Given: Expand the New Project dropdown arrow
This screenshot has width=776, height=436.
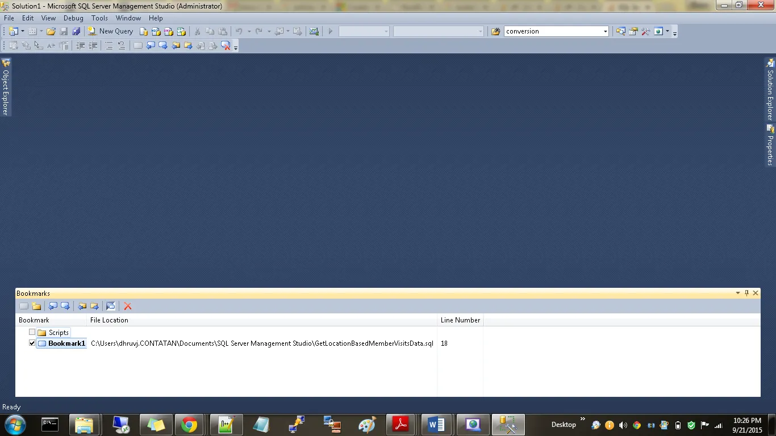Looking at the screenshot, I should coord(23,31).
